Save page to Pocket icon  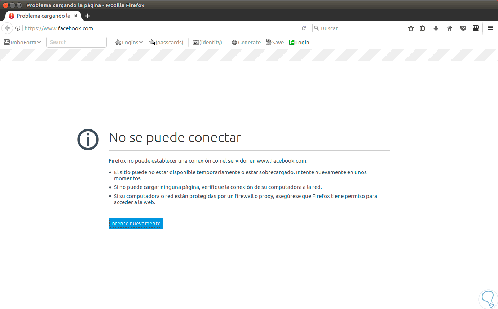pyautogui.click(x=463, y=28)
